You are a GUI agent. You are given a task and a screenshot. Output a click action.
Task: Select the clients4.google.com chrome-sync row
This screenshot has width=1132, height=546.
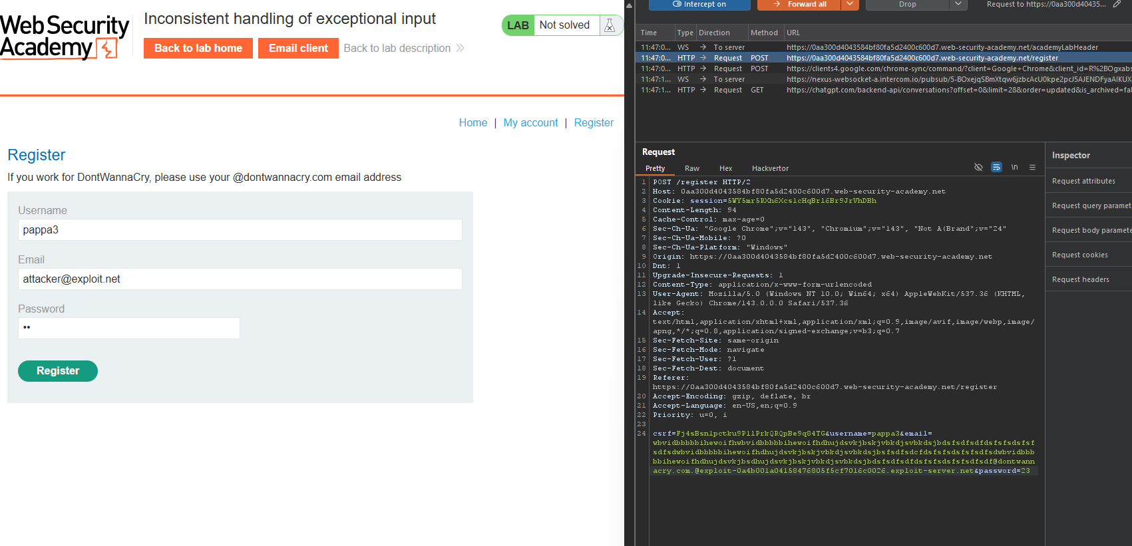pyautogui.click(x=884, y=68)
